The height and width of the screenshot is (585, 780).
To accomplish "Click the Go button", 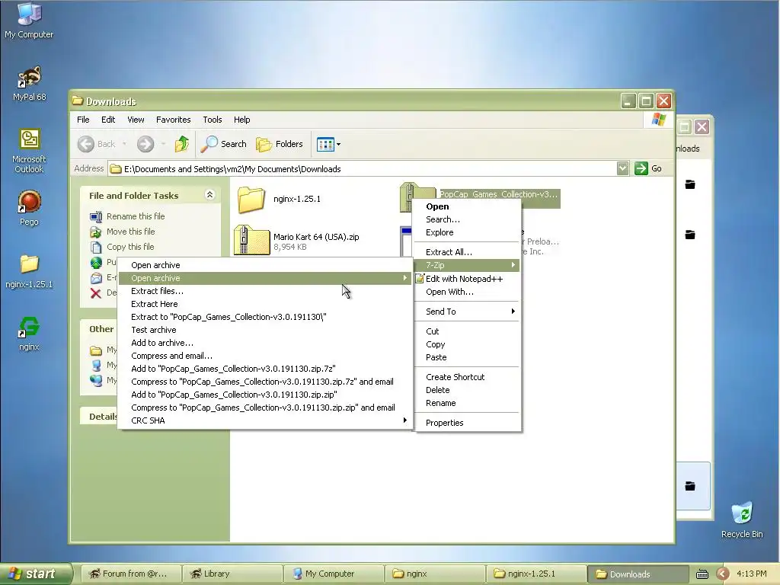I will tap(648, 168).
